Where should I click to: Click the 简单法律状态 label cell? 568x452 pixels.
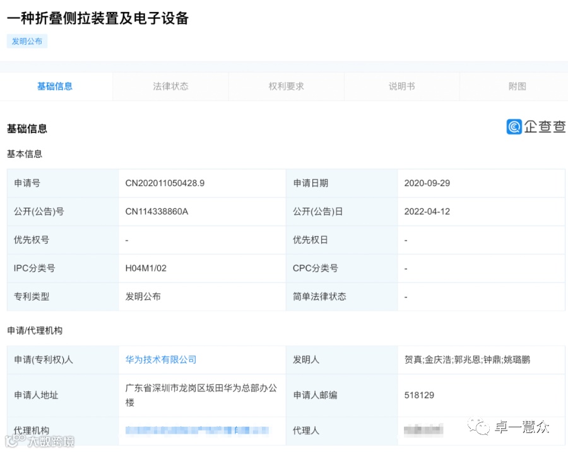(342, 297)
